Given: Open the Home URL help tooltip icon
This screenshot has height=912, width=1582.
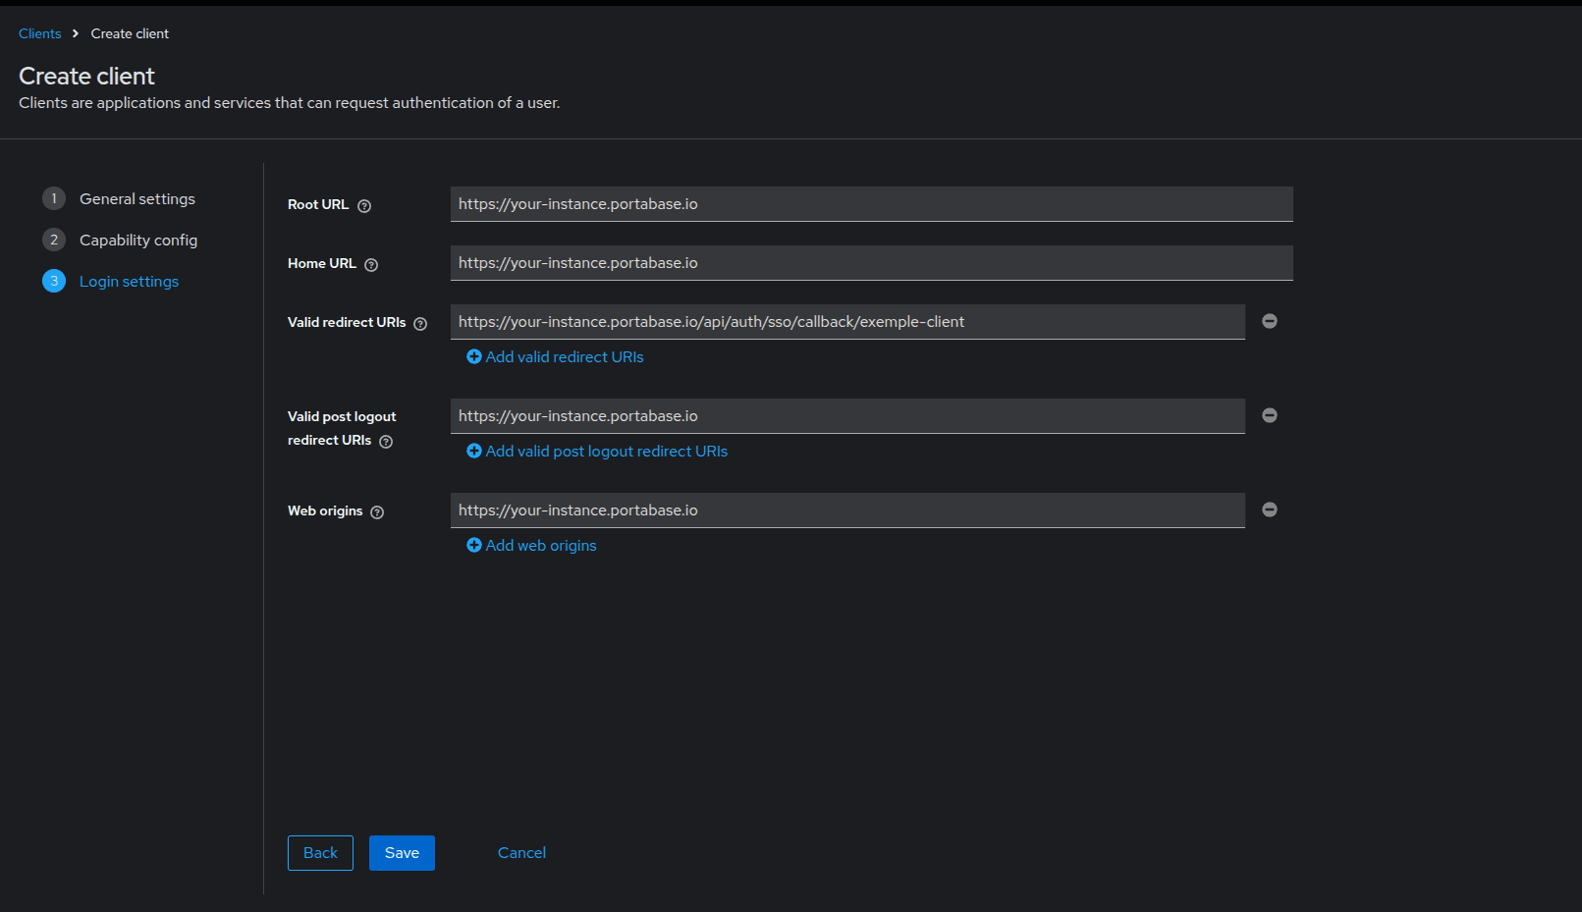Looking at the screenshot, I should point(370,264).
